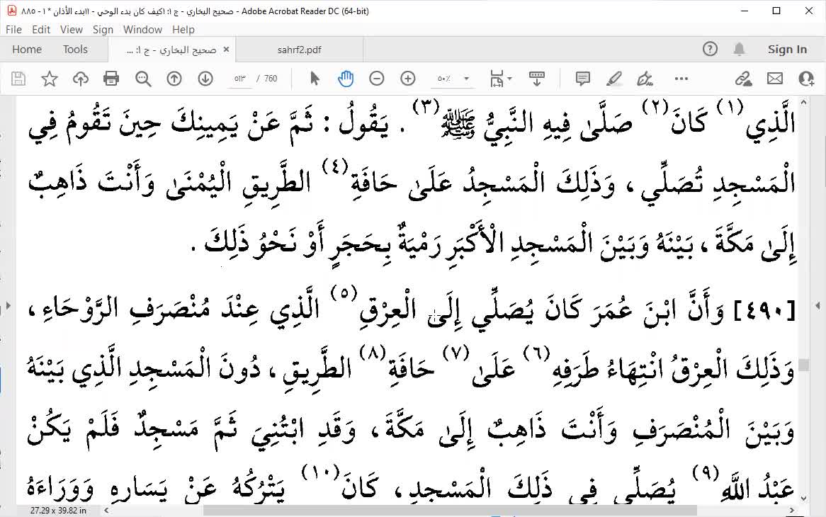826x517 pixels.
Task: Open the Fill and Sign tool
Action: point(645,79)
